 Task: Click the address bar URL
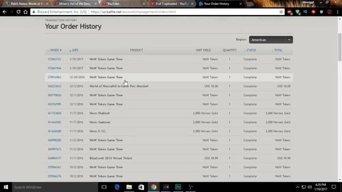click(133, 12)
